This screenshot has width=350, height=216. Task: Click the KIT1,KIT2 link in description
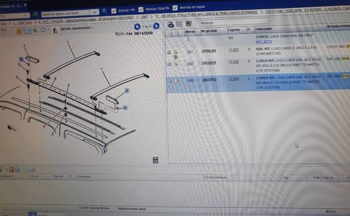click(x=264, y=42)
